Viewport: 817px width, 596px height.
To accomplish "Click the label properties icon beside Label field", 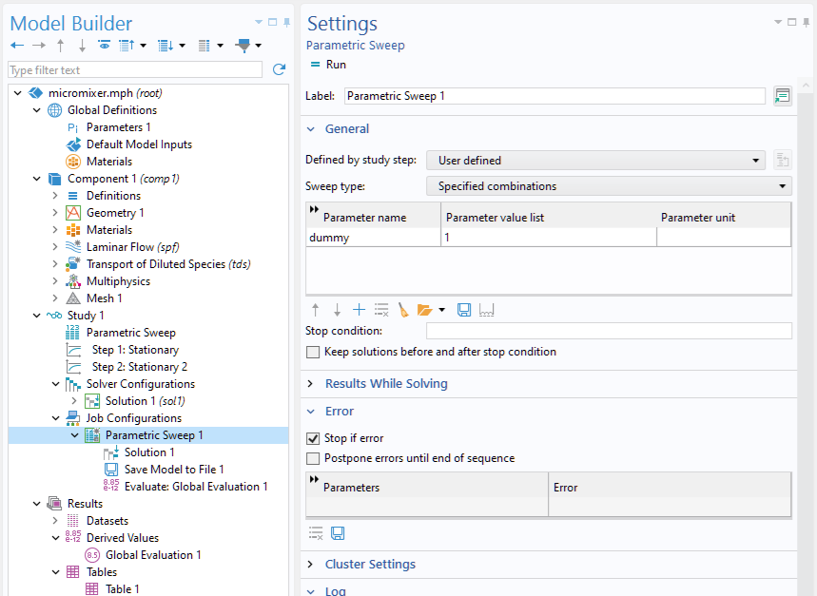I will tap(782, 96).
